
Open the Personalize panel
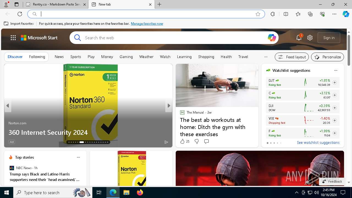pyautogui.click(x=328, y=57)
